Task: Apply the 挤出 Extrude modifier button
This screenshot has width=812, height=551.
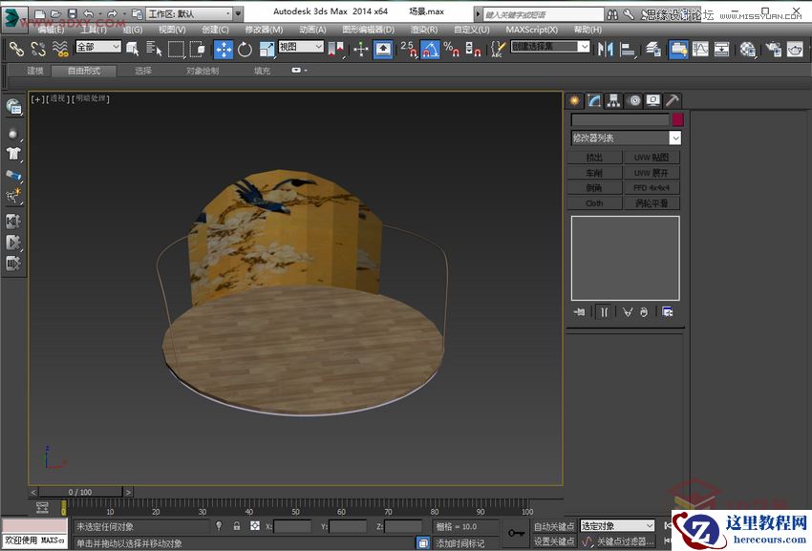Action: (593, 157)
